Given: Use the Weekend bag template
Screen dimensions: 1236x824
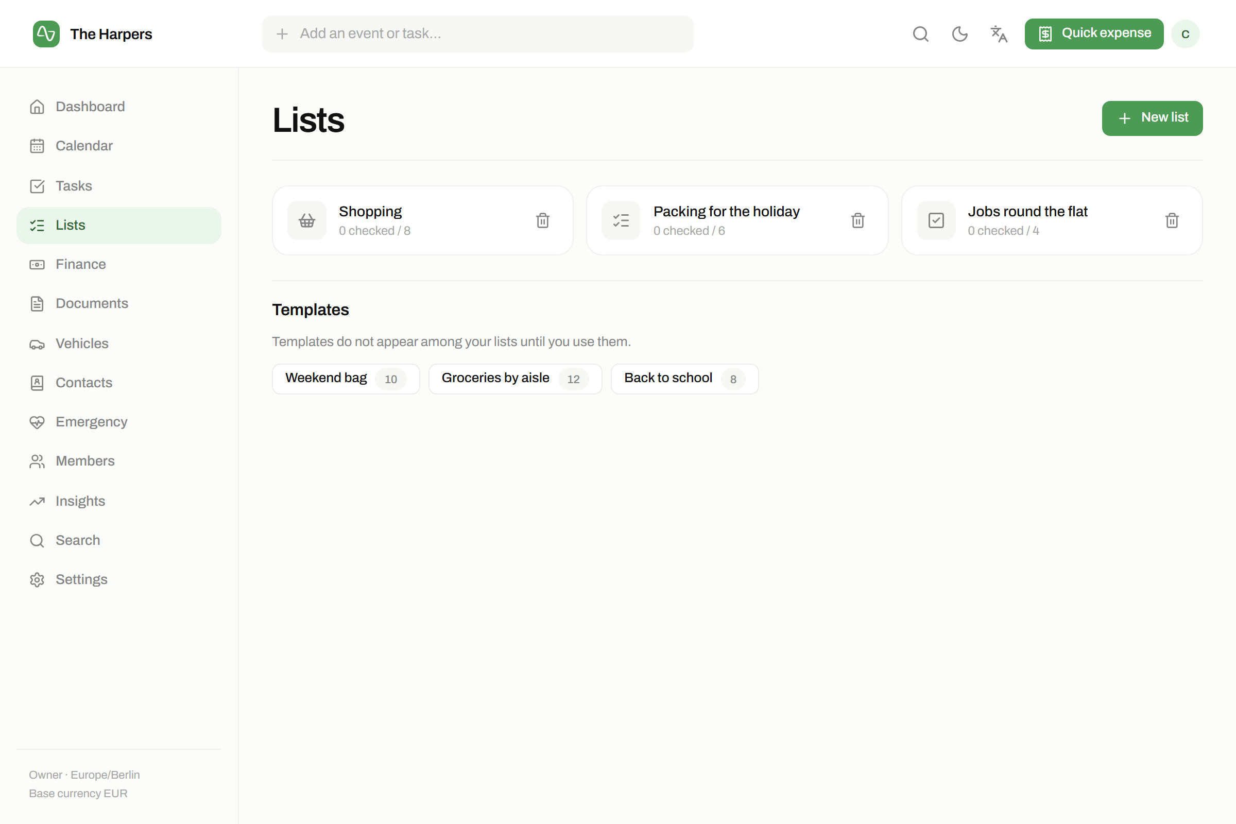Looking at the screenshot, I should pos(346,379).
